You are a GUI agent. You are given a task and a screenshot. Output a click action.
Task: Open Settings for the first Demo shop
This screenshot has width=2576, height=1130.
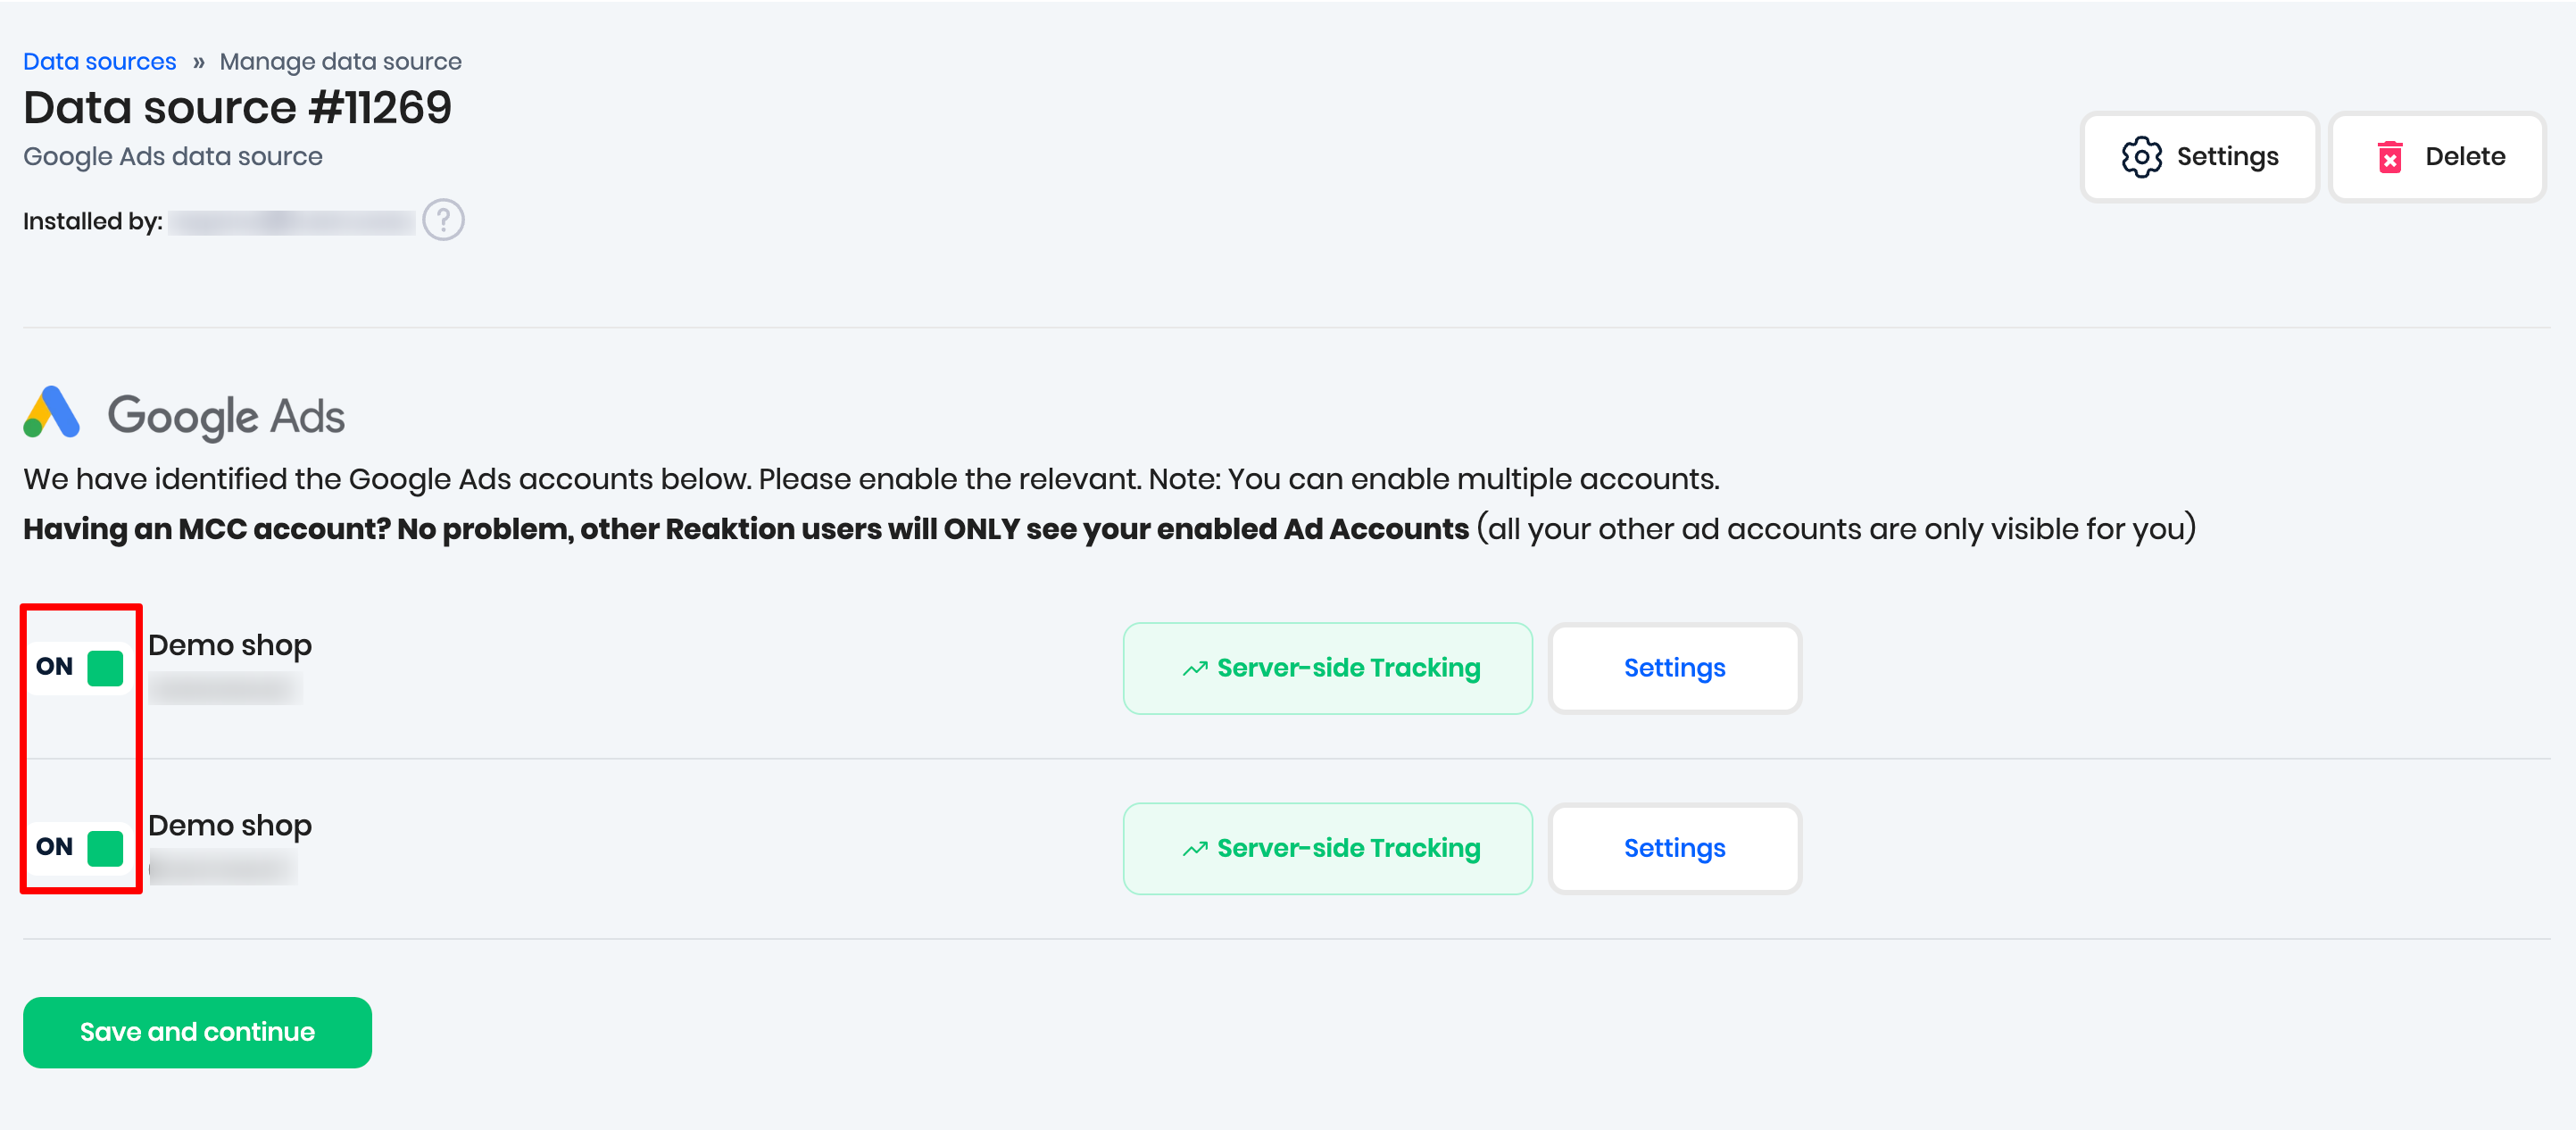coord(1674,668)
